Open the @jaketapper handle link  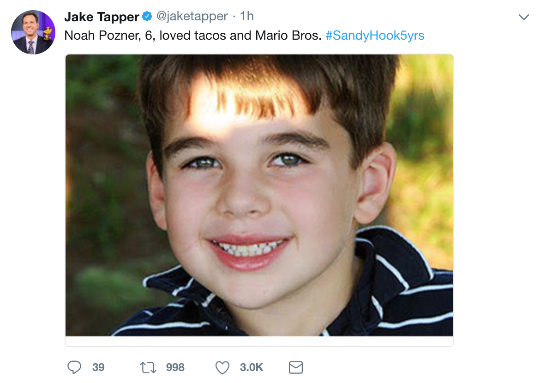click(x=192, y=17)
